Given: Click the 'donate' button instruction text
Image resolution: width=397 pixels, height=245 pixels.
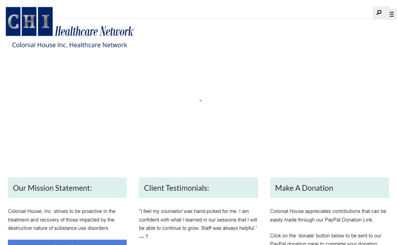Looking at the screenshot, I should 326,240.
